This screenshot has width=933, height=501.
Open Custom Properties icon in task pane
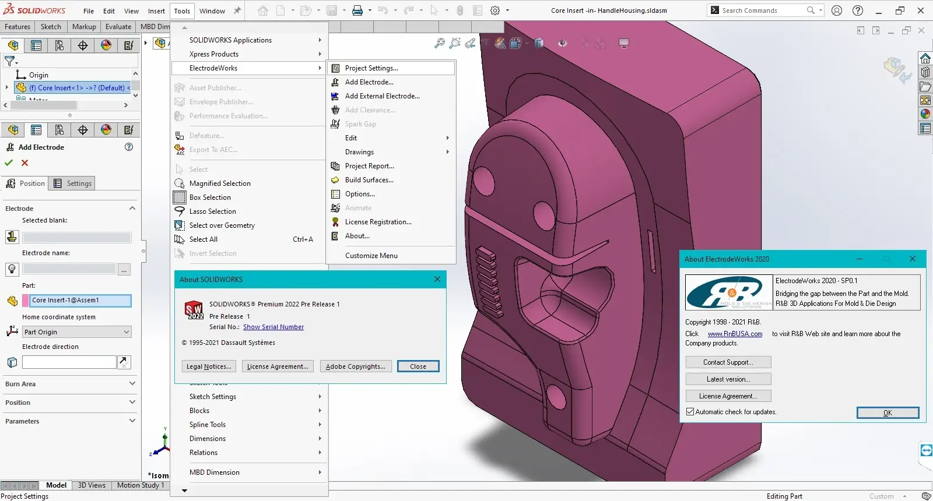click(925, 129)
